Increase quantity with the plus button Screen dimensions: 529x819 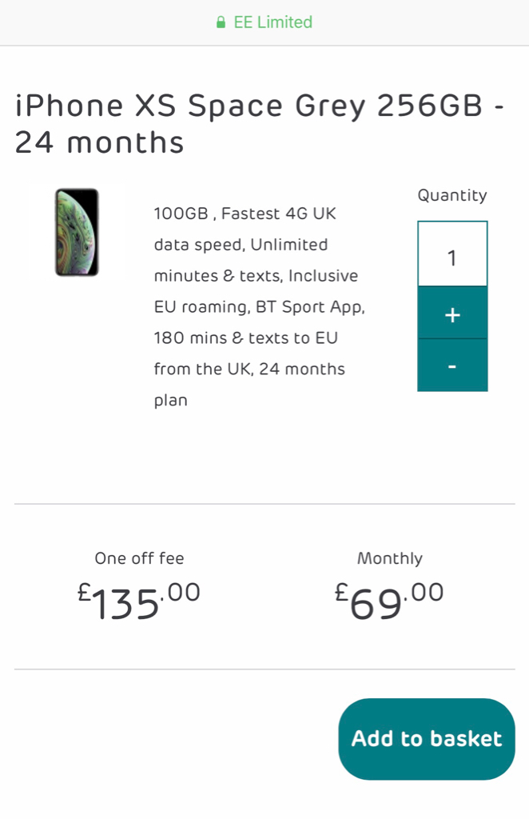[x=452, y=315]
